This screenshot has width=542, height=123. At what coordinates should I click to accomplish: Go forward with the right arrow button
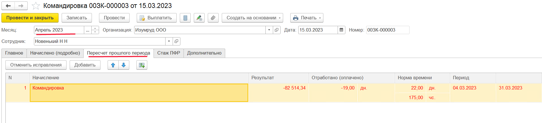click(x=21, y=6)
